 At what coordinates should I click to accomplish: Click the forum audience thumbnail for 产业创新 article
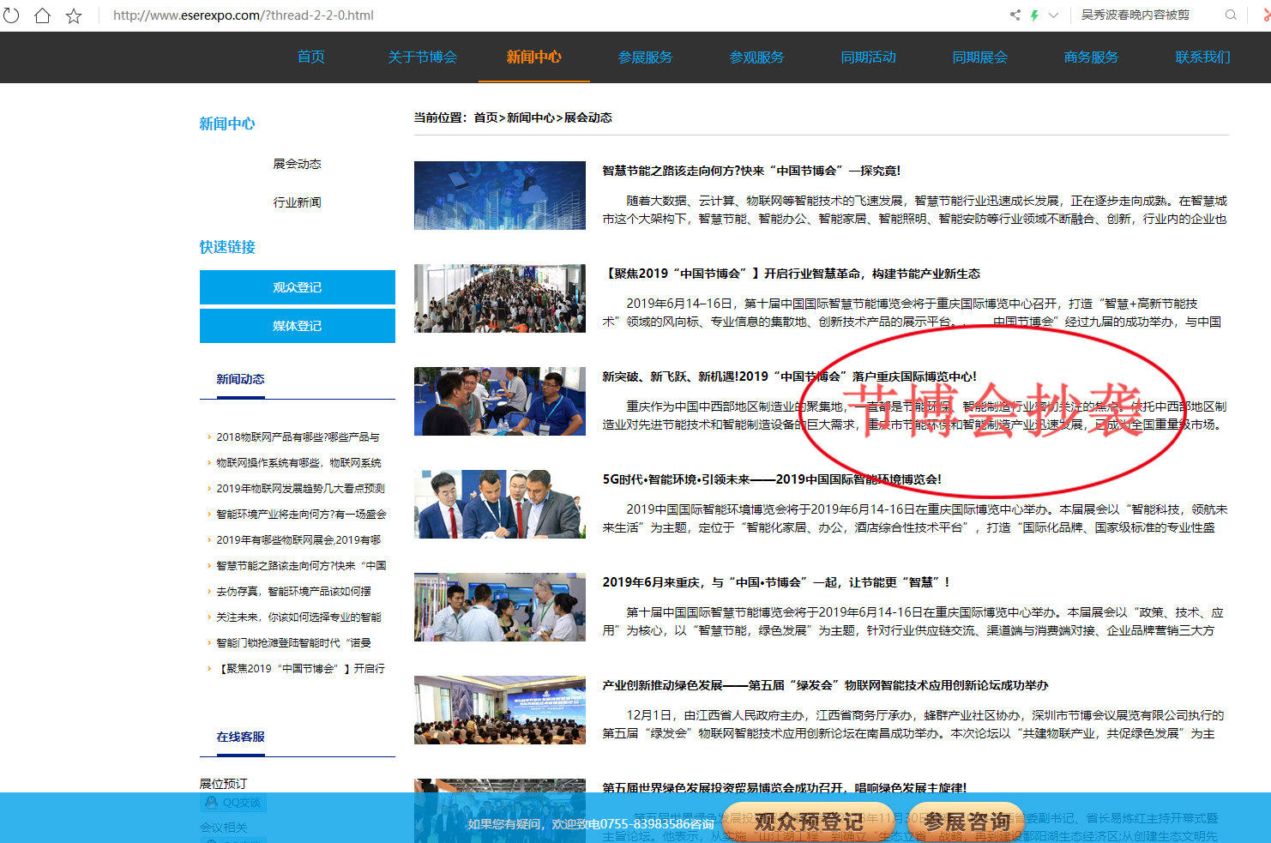coord(500,710)
